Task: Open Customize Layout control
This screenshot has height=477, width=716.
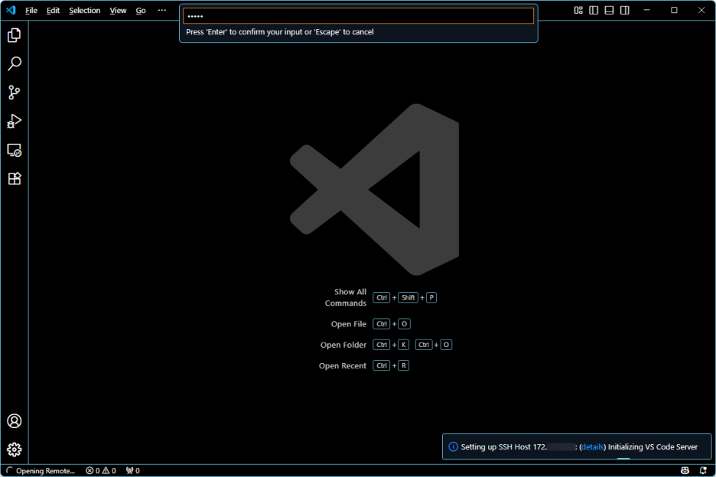Action: pos(578,10)
